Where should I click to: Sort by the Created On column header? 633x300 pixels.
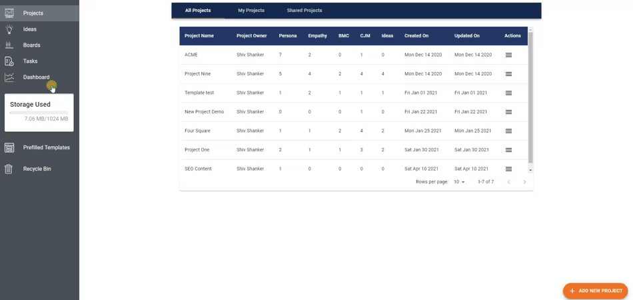[x=416, y=36]
